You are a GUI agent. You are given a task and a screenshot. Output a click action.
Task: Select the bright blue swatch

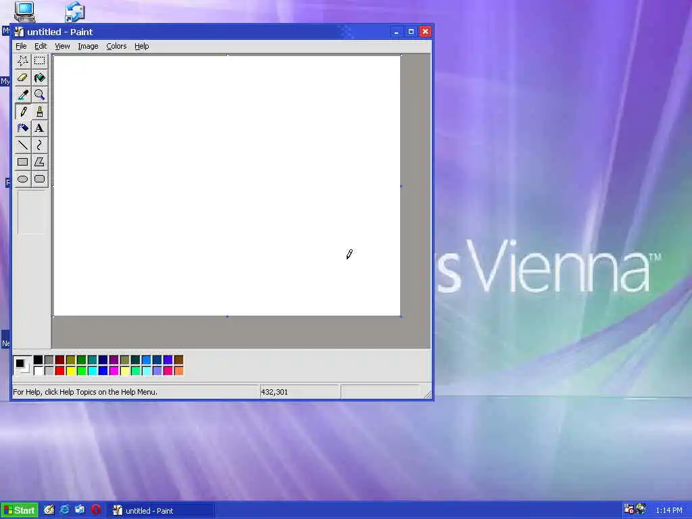103,371
